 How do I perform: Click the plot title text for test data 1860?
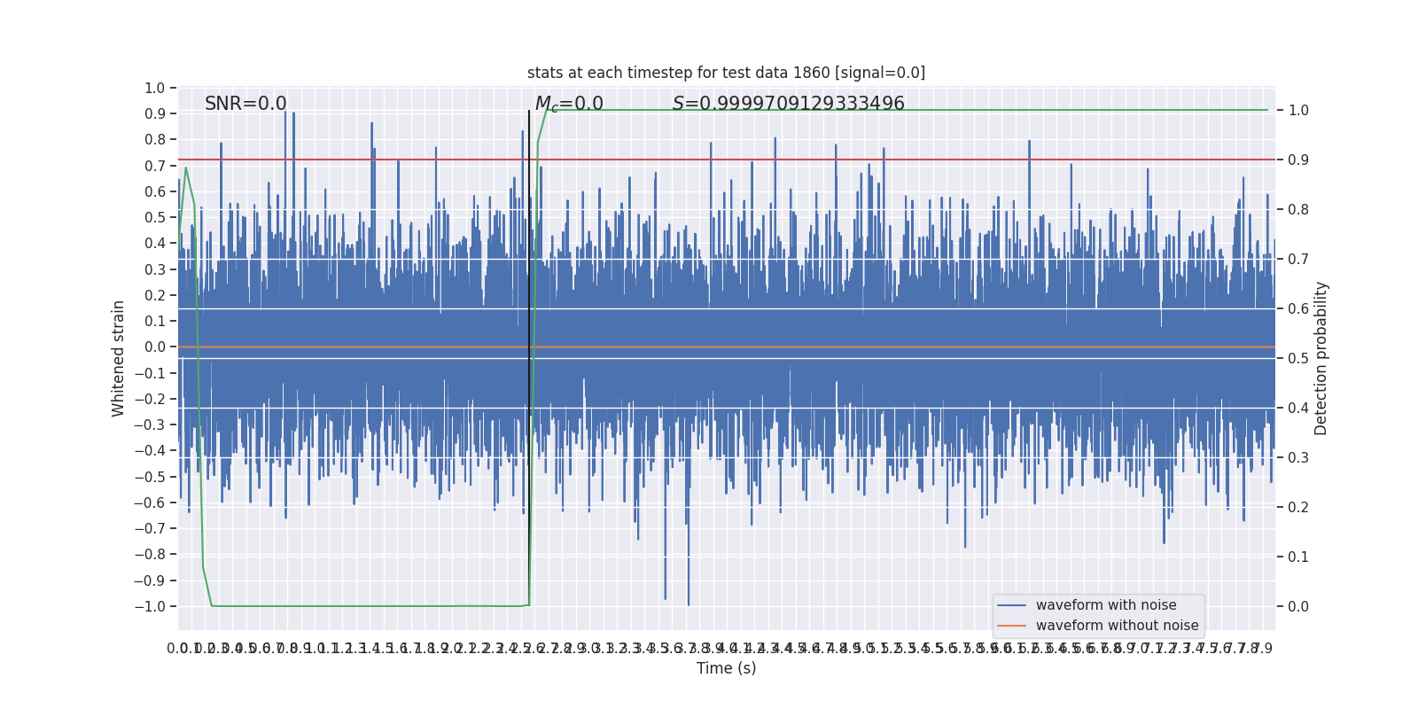(726, 73)
